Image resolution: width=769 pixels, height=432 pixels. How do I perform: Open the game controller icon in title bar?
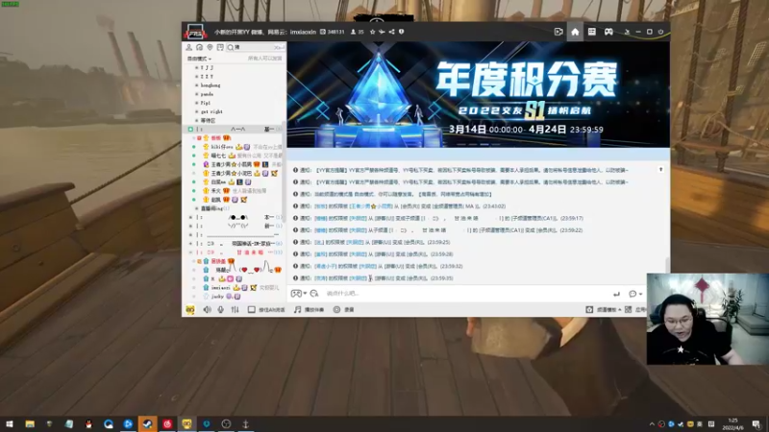click(x=608, y=32)
